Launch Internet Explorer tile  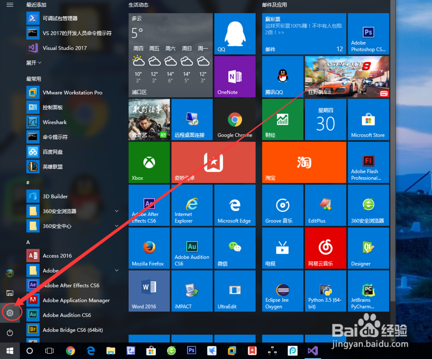192,205
